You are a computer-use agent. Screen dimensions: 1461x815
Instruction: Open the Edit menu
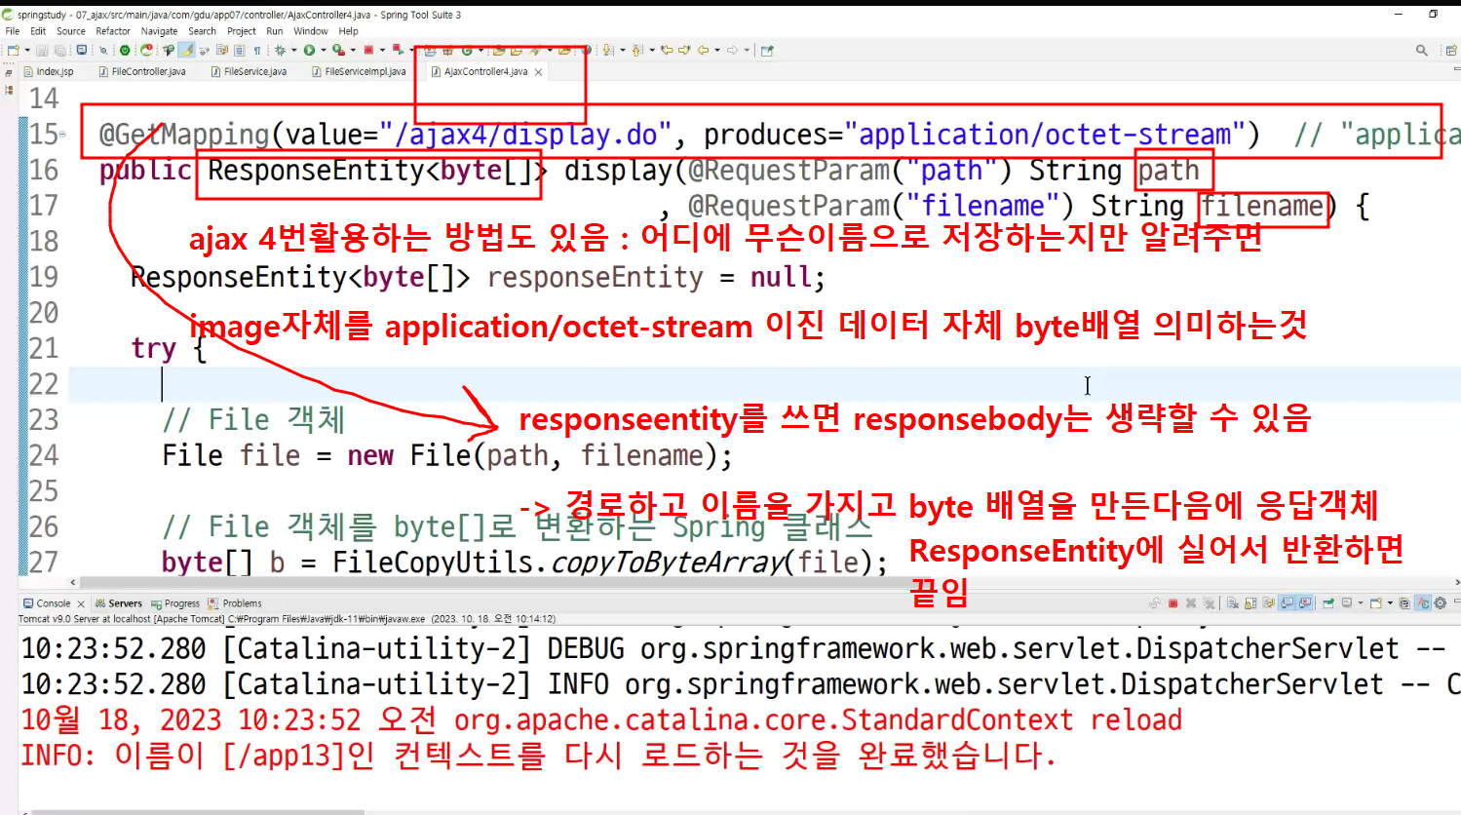click(38, 31)
